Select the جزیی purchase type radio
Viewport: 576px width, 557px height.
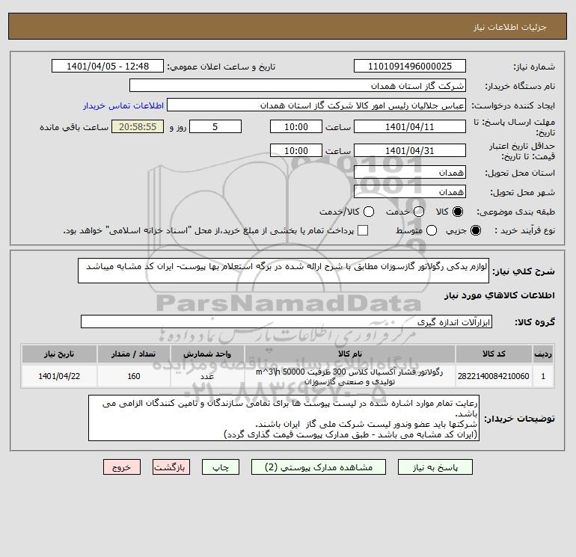[475, 230]
